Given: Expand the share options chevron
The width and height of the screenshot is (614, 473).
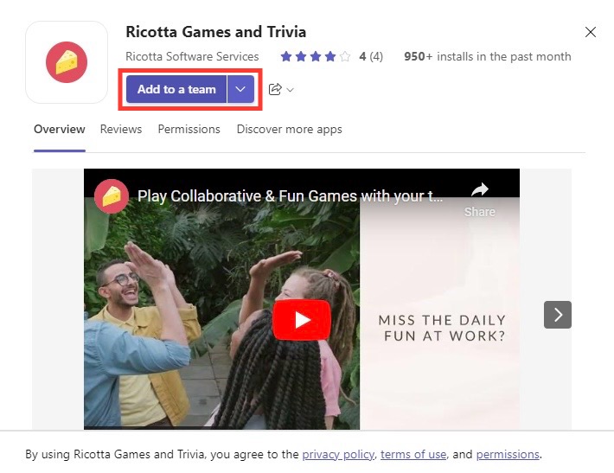Looking at the screenshot, I should coord(291,90).
